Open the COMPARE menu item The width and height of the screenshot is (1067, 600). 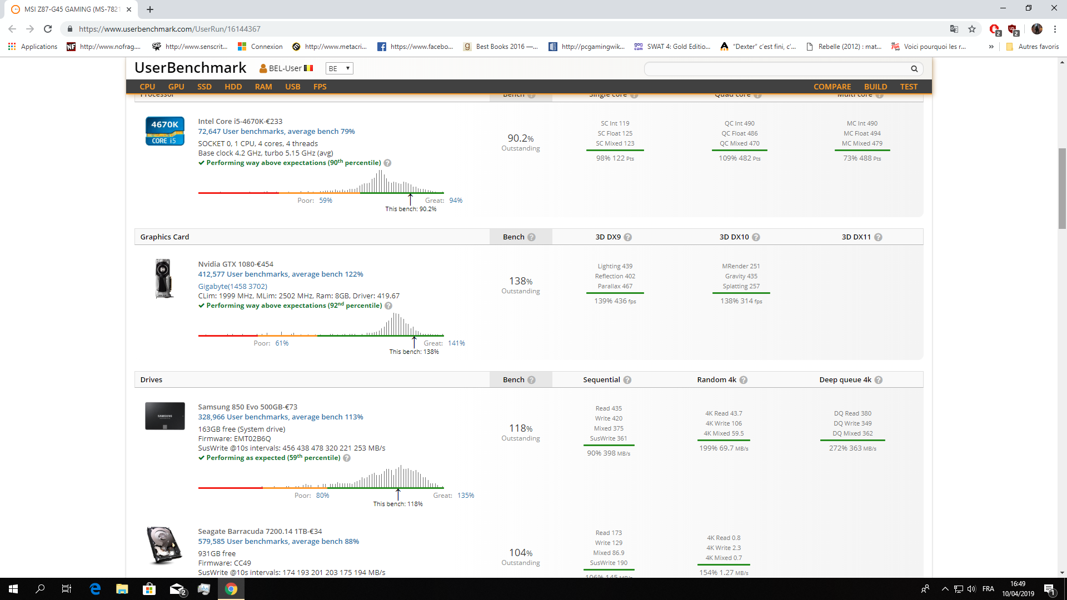[832, 87]
